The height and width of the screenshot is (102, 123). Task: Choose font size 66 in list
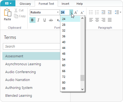click(x=70, y=71)
